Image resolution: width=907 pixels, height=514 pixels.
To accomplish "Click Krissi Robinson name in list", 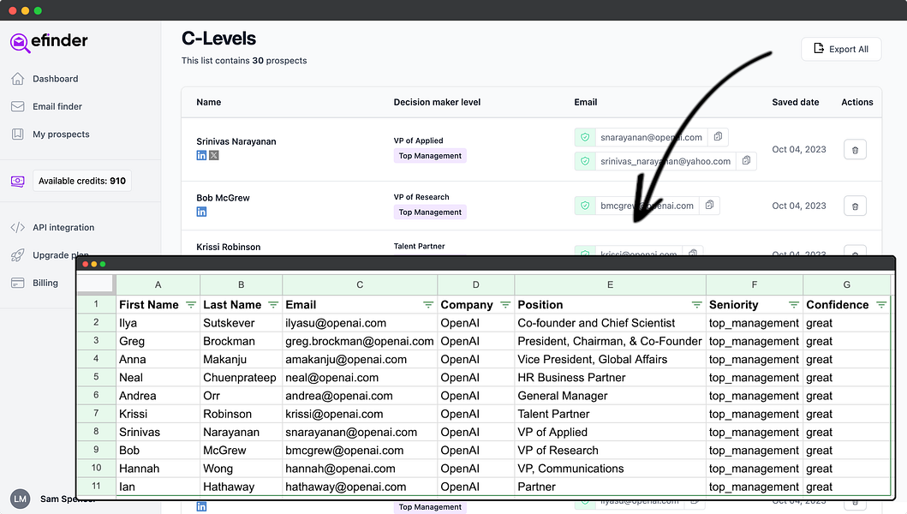I will 228,247.
